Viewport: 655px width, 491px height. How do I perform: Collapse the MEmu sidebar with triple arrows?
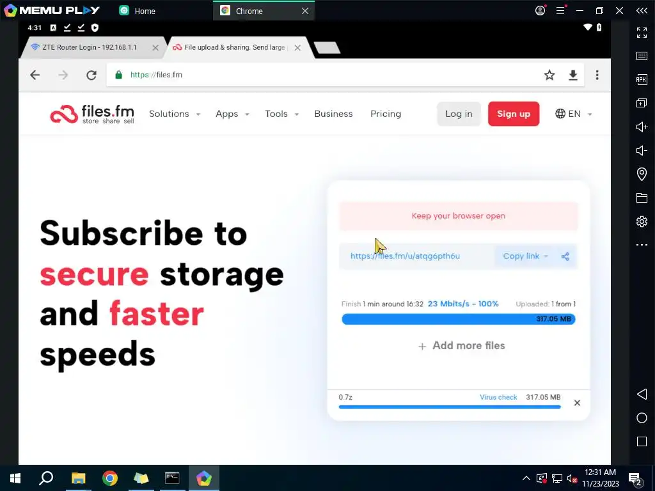click(x=642, y=10)
